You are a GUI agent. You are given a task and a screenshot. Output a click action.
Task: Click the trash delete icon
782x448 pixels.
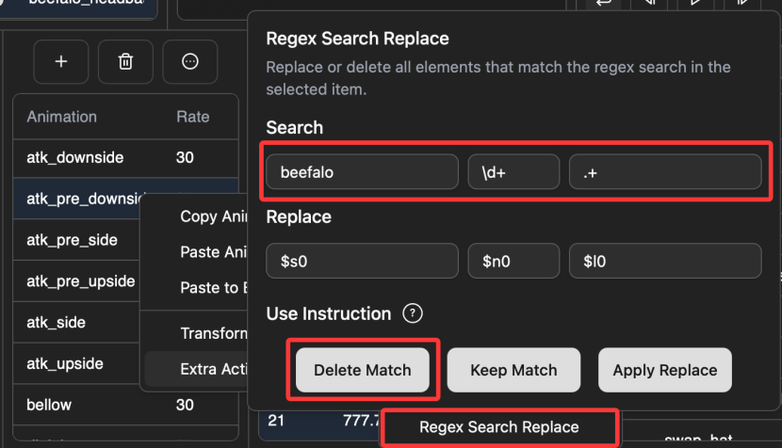tap(125, 62)
